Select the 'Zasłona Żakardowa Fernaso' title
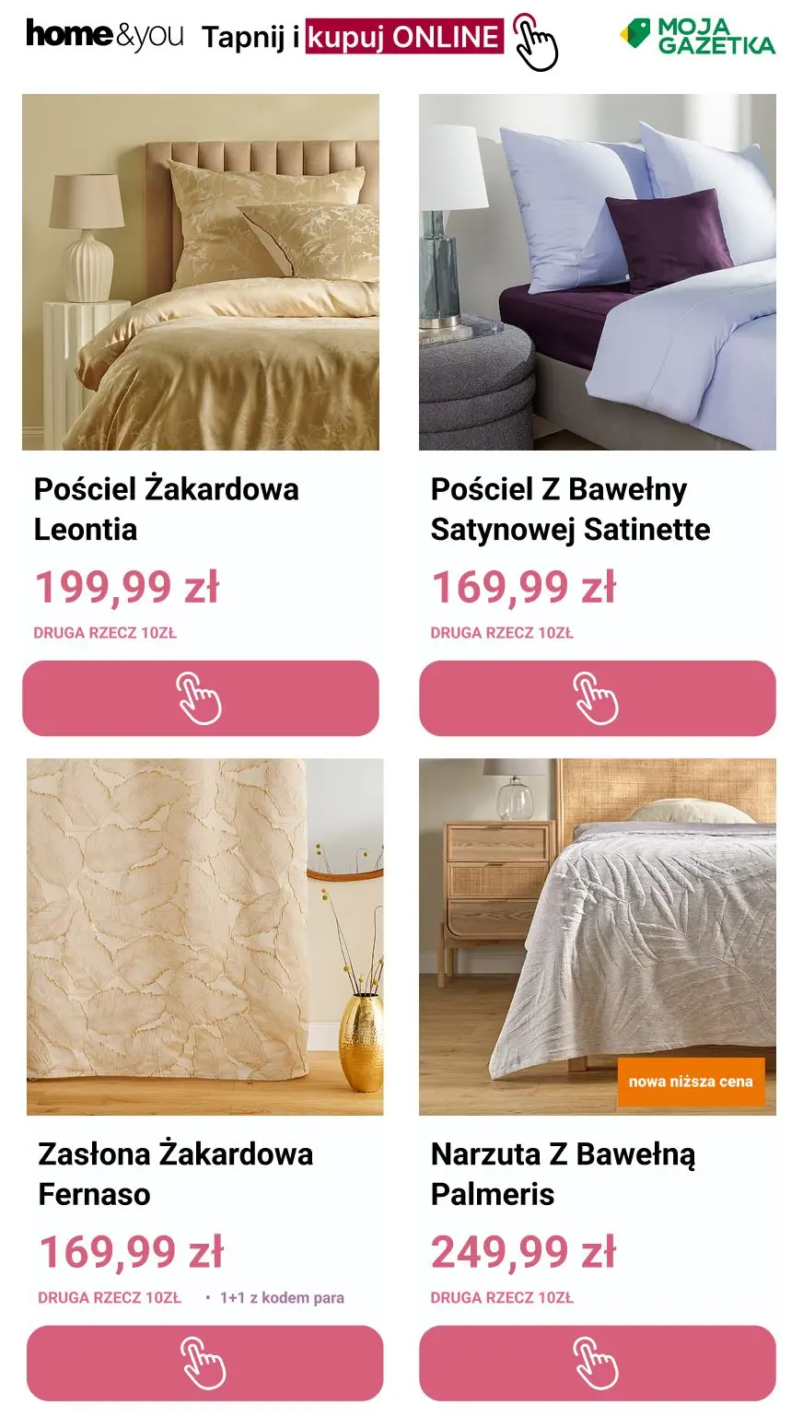The image size is (803, 1428). (x=176, y=1174)
